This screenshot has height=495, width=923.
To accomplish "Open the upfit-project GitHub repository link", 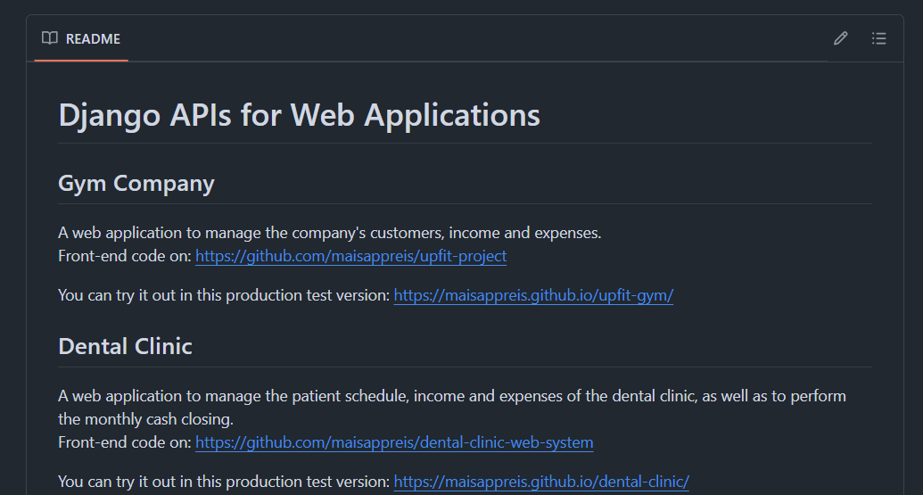I will click(350, 257).
